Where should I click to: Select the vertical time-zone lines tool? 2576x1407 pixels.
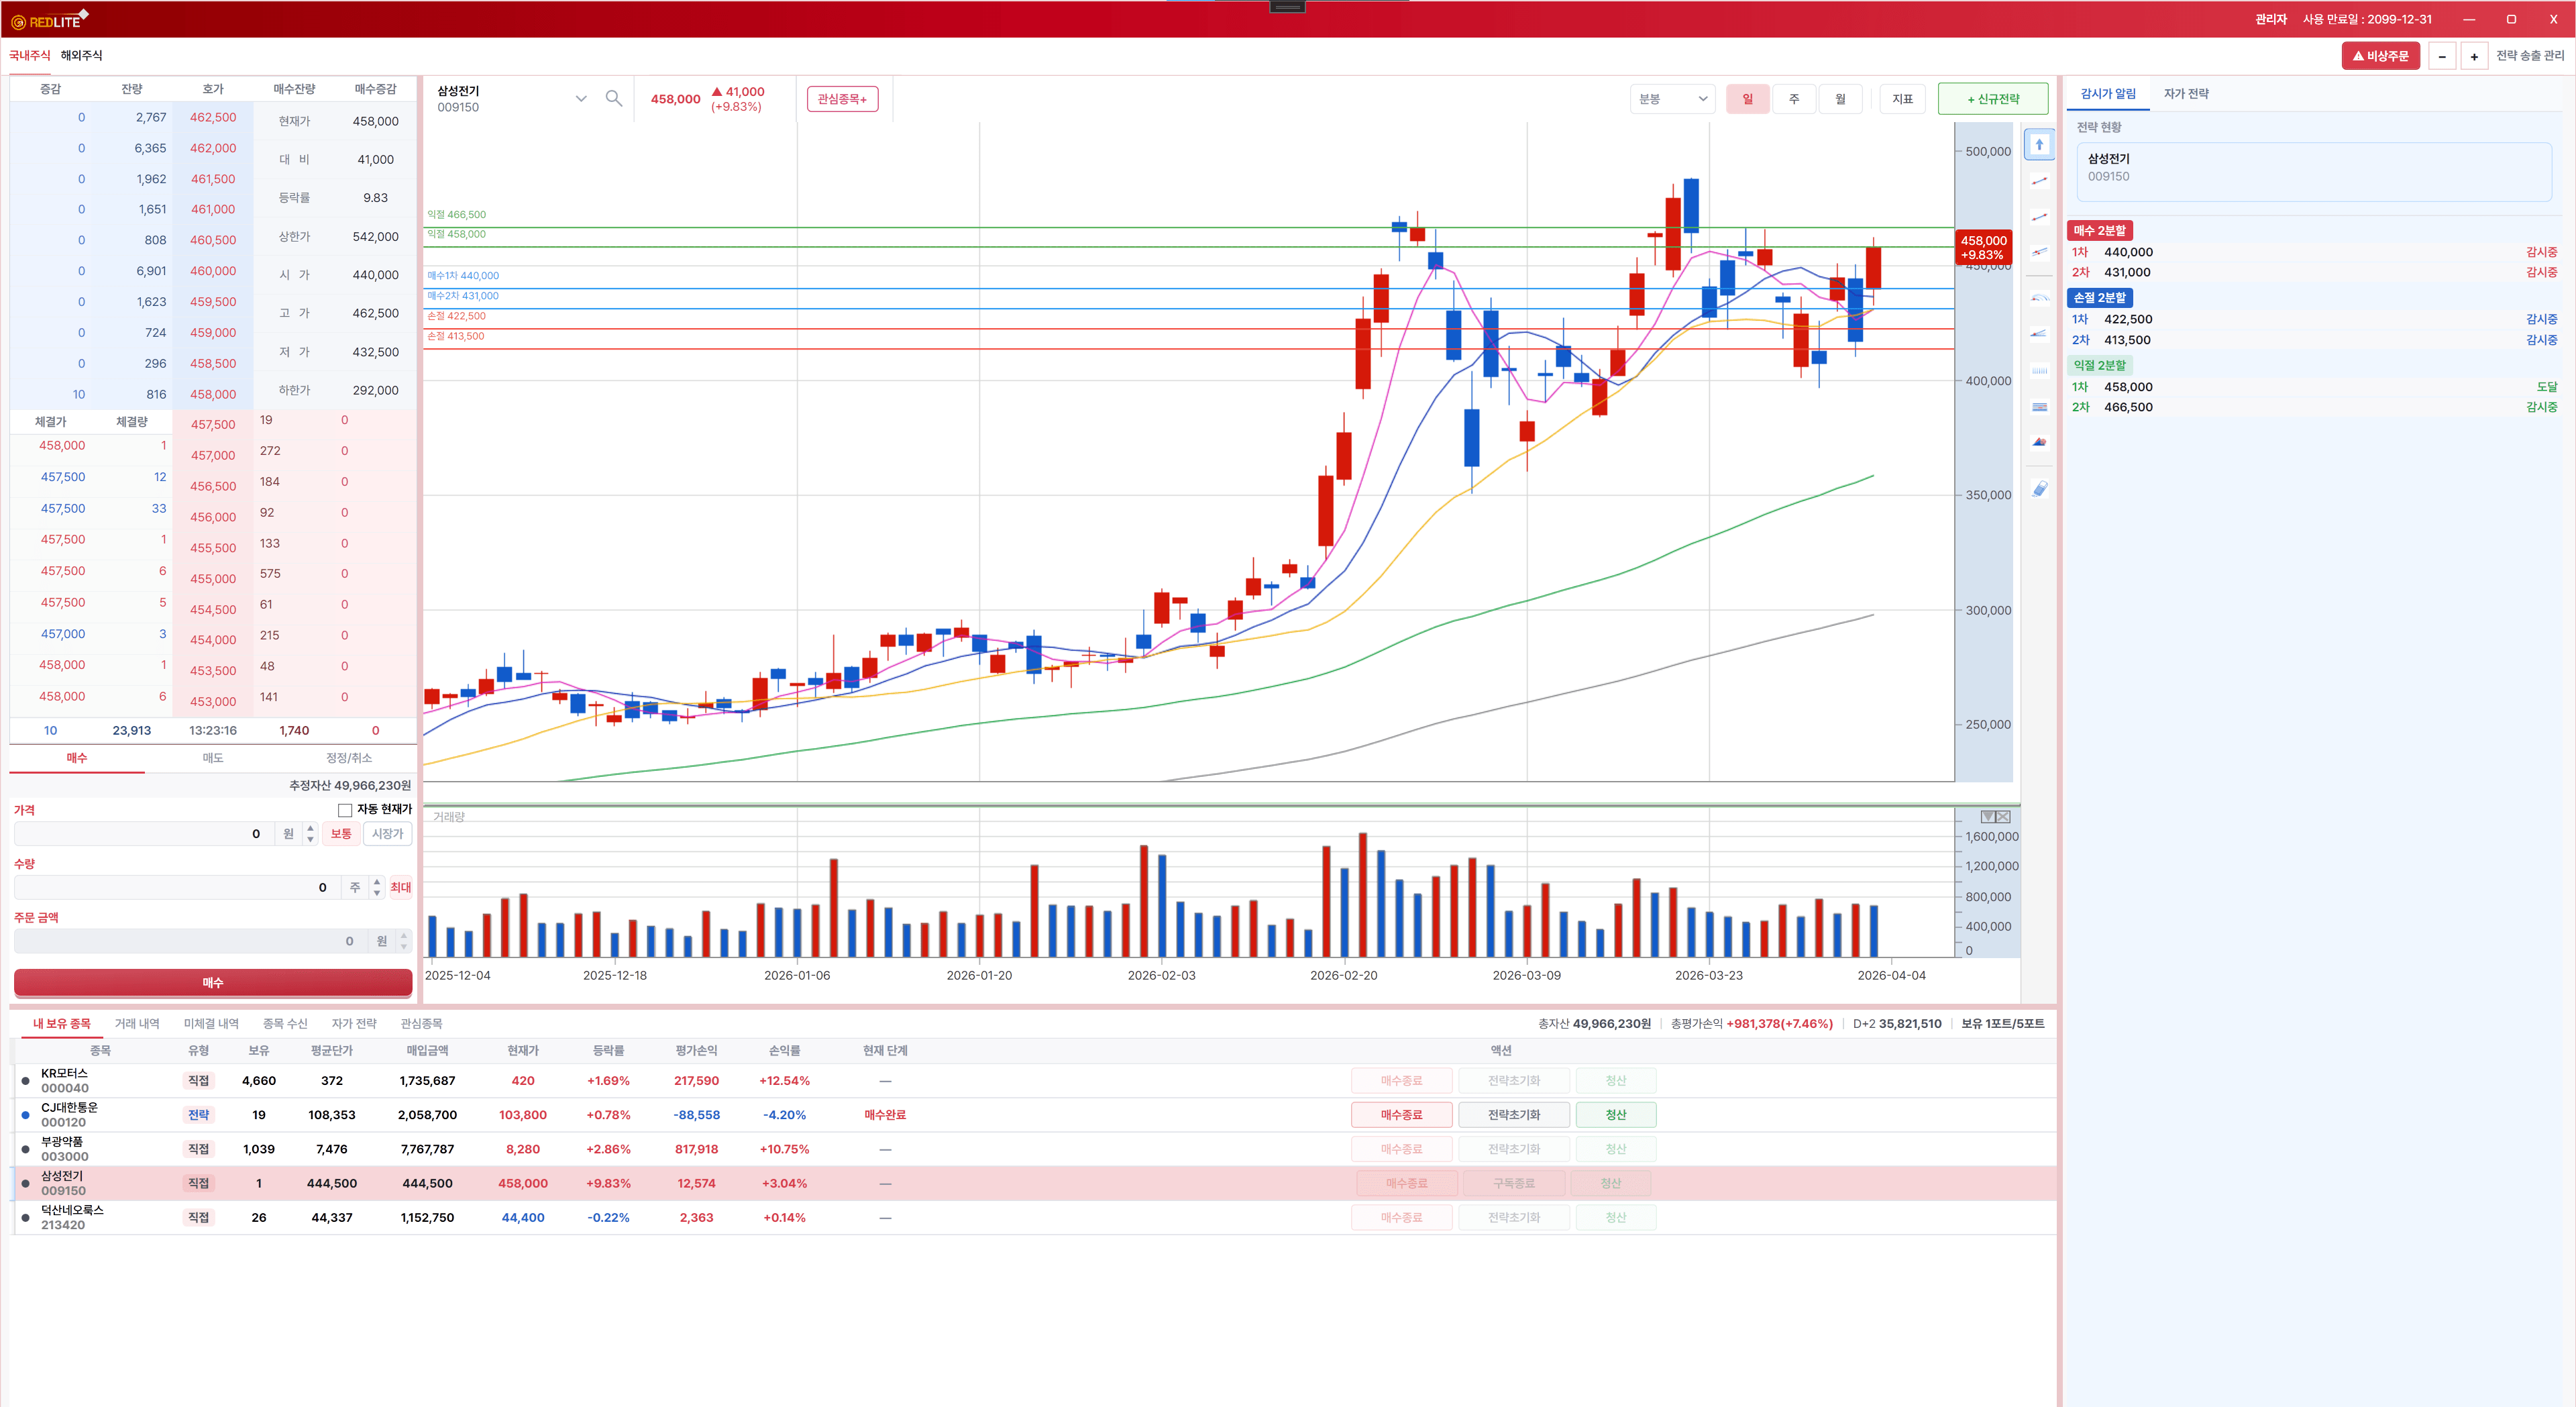click(2039, 370)
